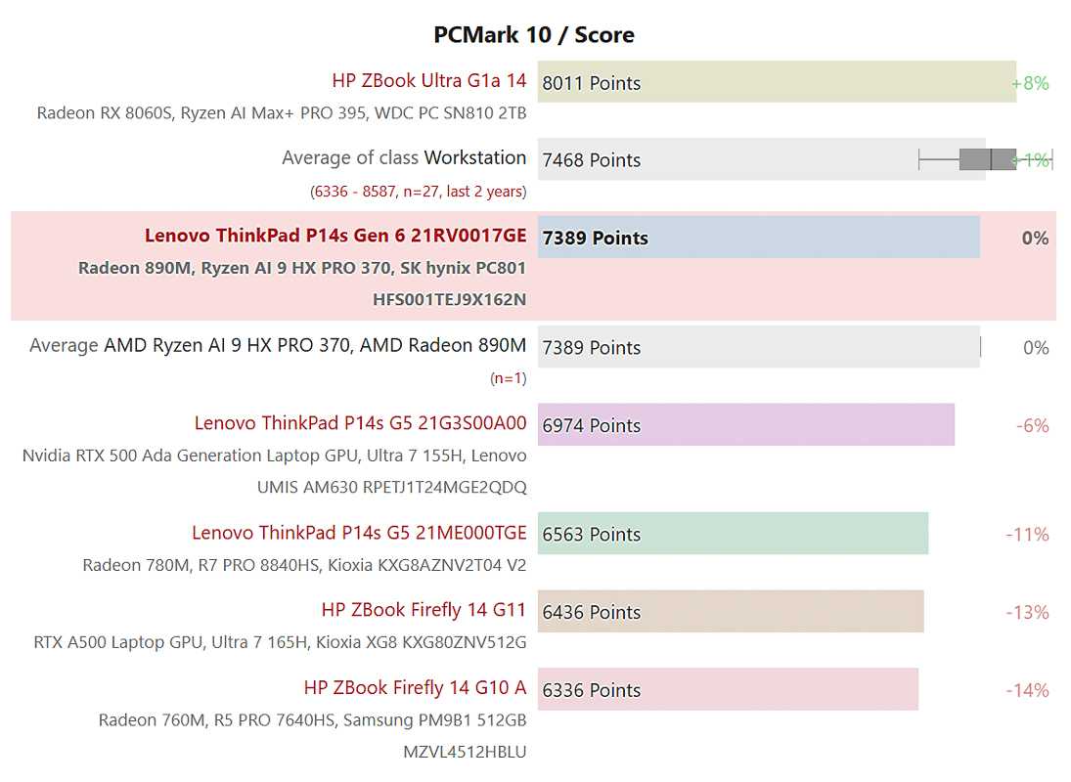
Task: Click the (6336 - 8587, n=27, last 2 years) note
Action: click(x=418, y=191)
